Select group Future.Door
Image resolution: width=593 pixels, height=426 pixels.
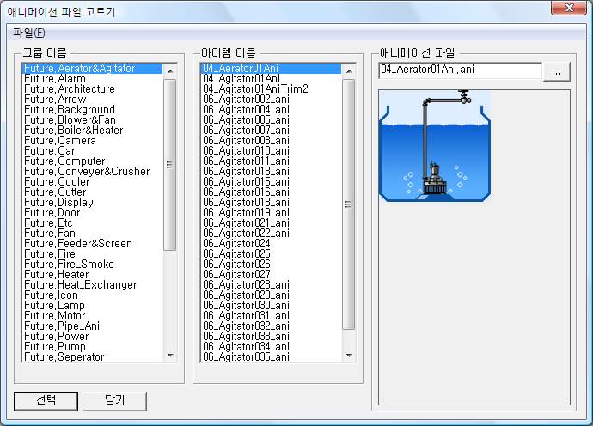[93, 213]
